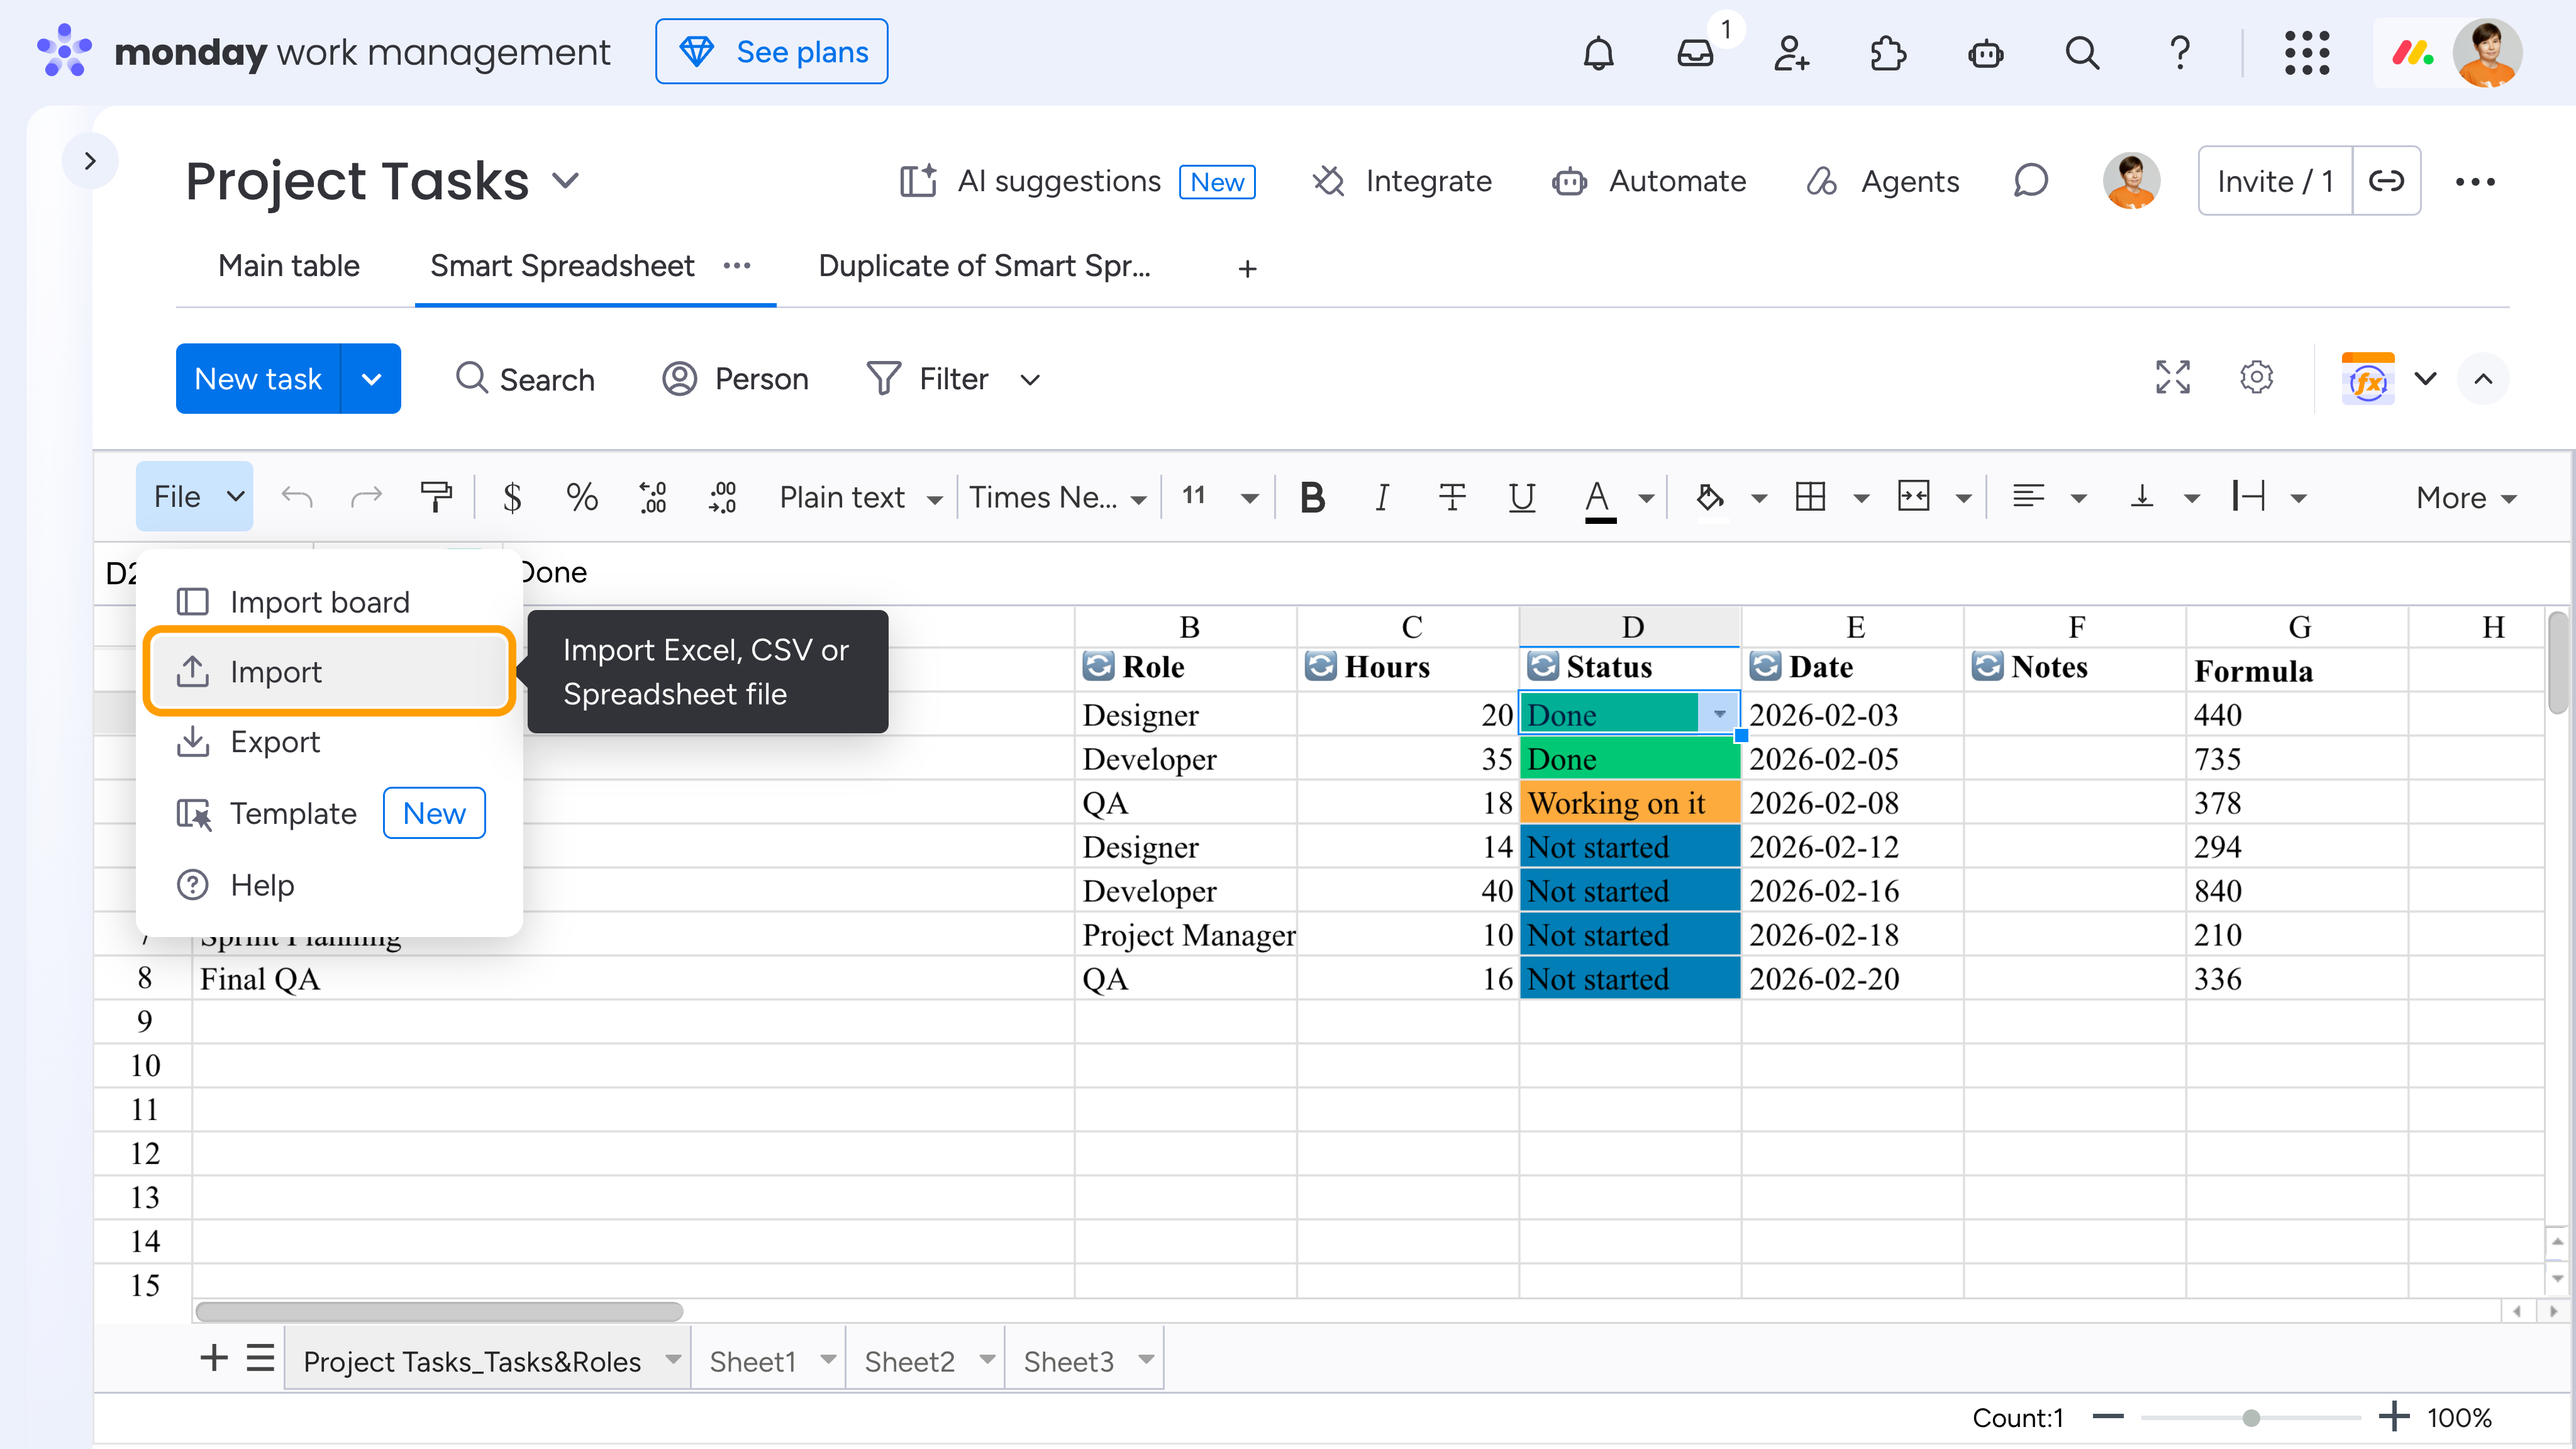Viewport: 2576px width, 1449px height.
Task: Open the New task dropdown arrow
Action: pos(371,379)
